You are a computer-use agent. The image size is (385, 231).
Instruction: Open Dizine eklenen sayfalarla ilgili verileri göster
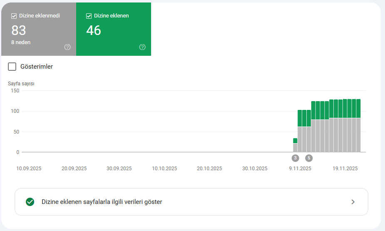[191, 202]
